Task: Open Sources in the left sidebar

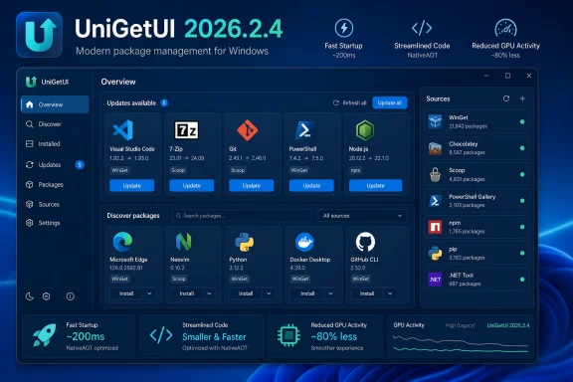Action: (x=43, y=204)
